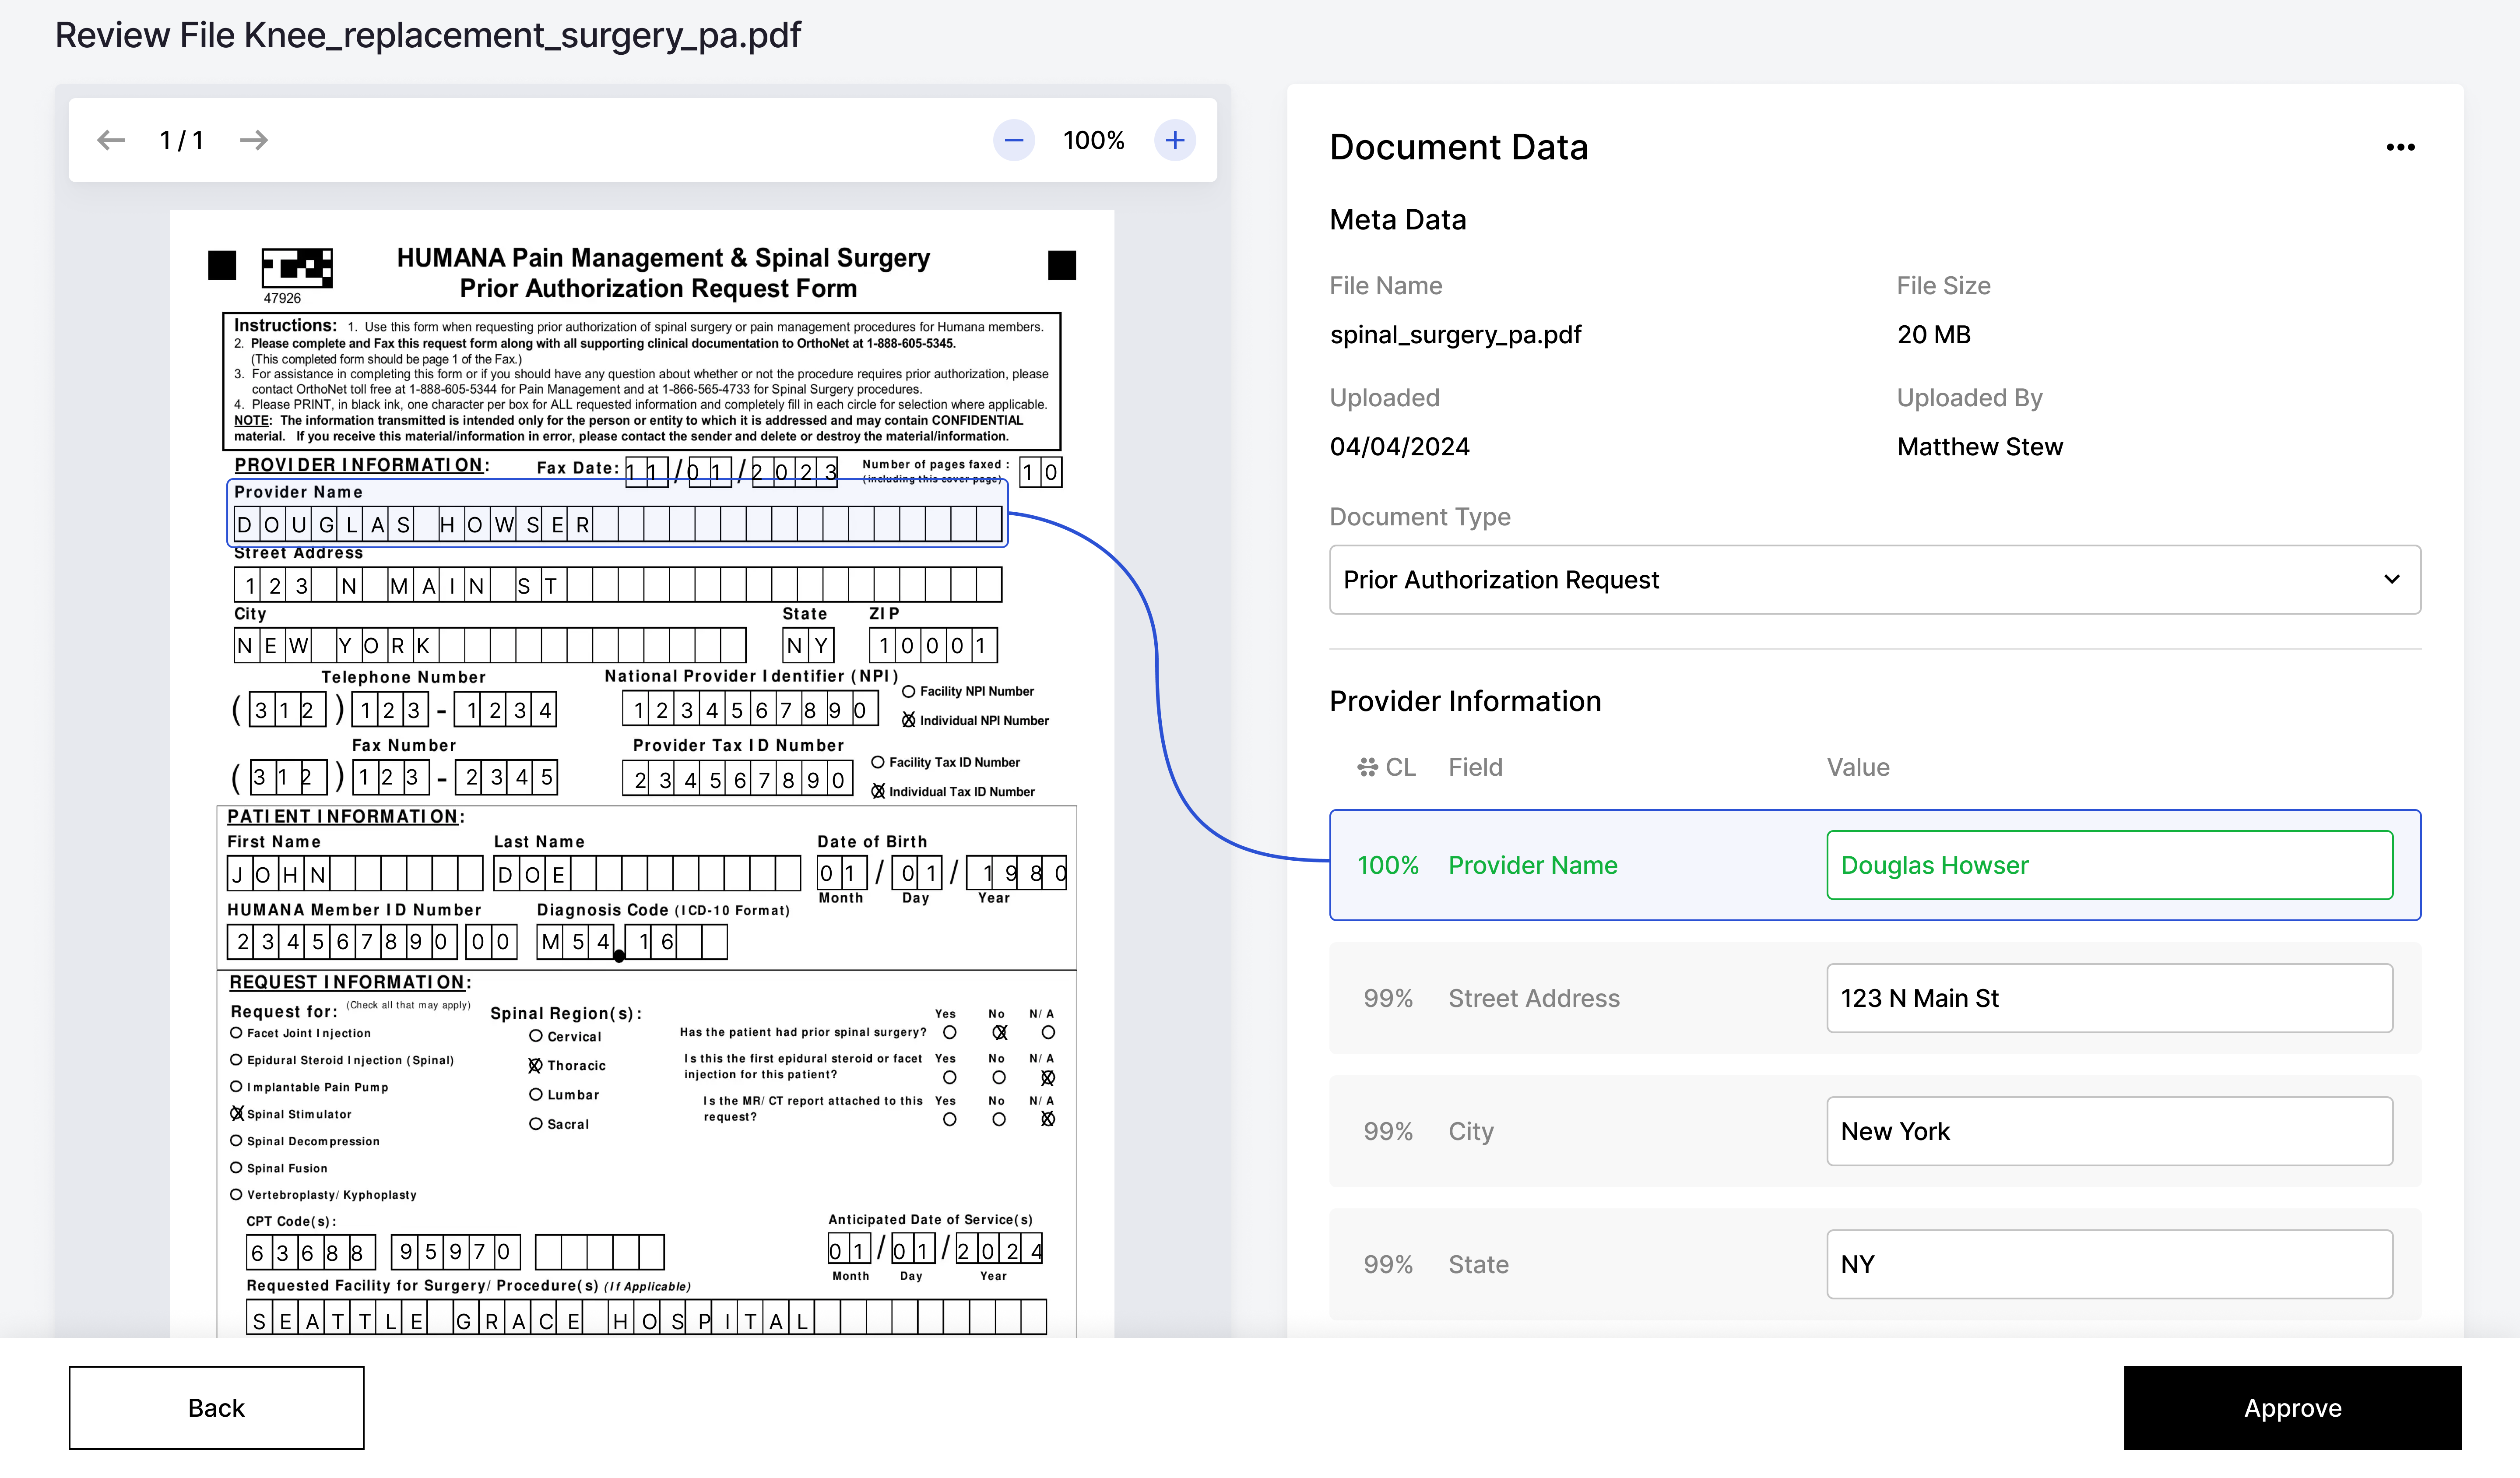Click the State field label in table
Screen dimensions: 2520x1478
pyautogui.click(x=1478, y=1264)
